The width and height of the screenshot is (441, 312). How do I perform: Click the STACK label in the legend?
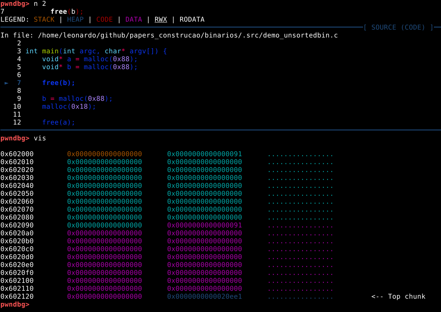44,20
